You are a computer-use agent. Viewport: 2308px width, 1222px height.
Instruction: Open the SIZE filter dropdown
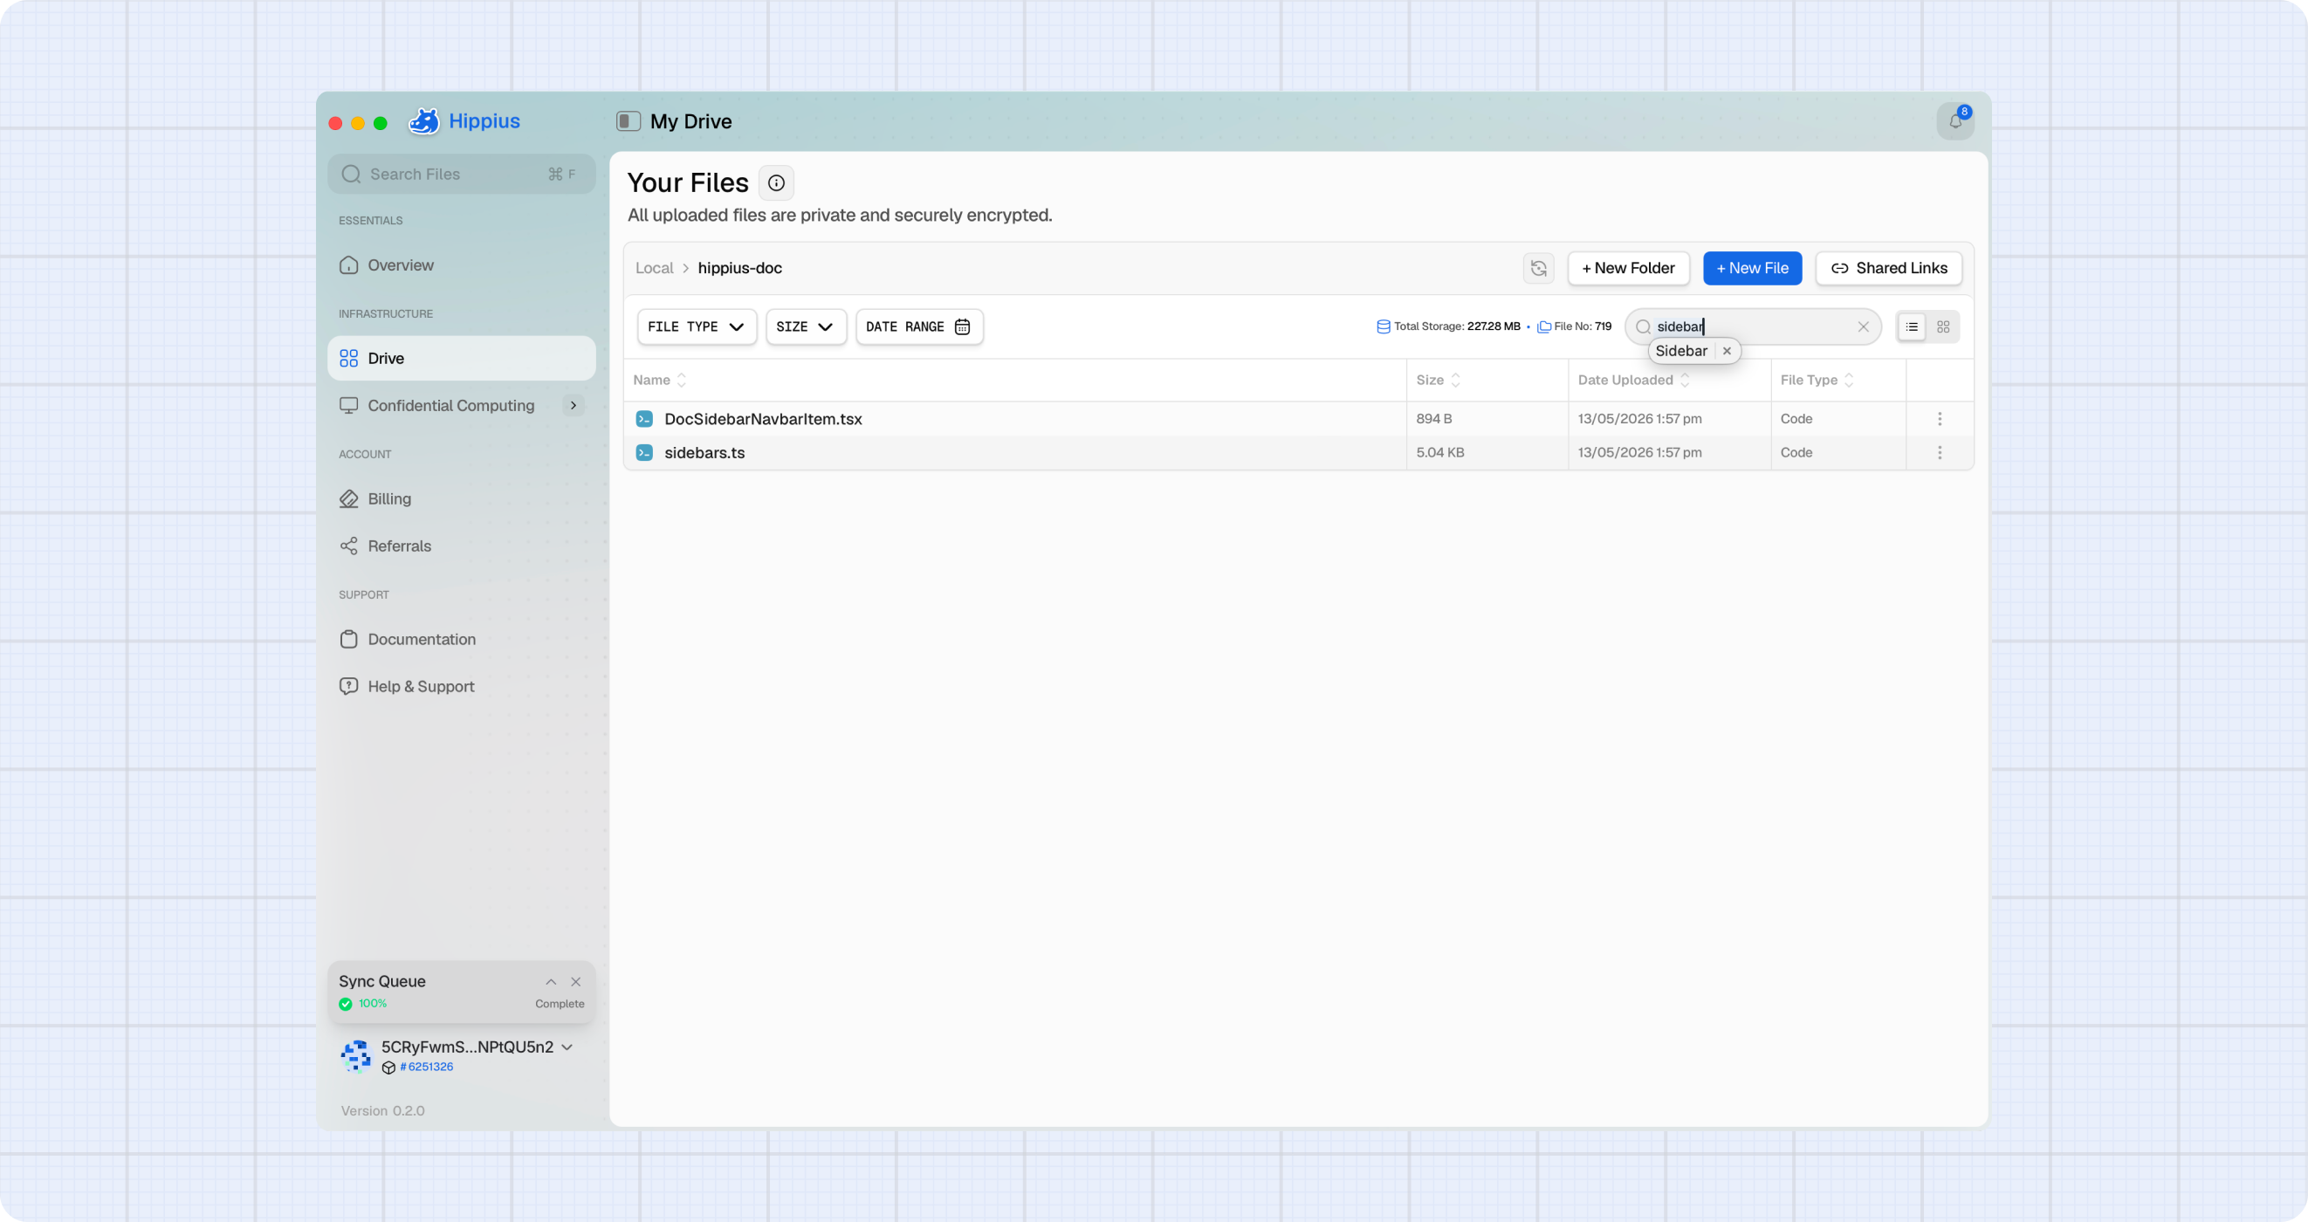(806, 327)
